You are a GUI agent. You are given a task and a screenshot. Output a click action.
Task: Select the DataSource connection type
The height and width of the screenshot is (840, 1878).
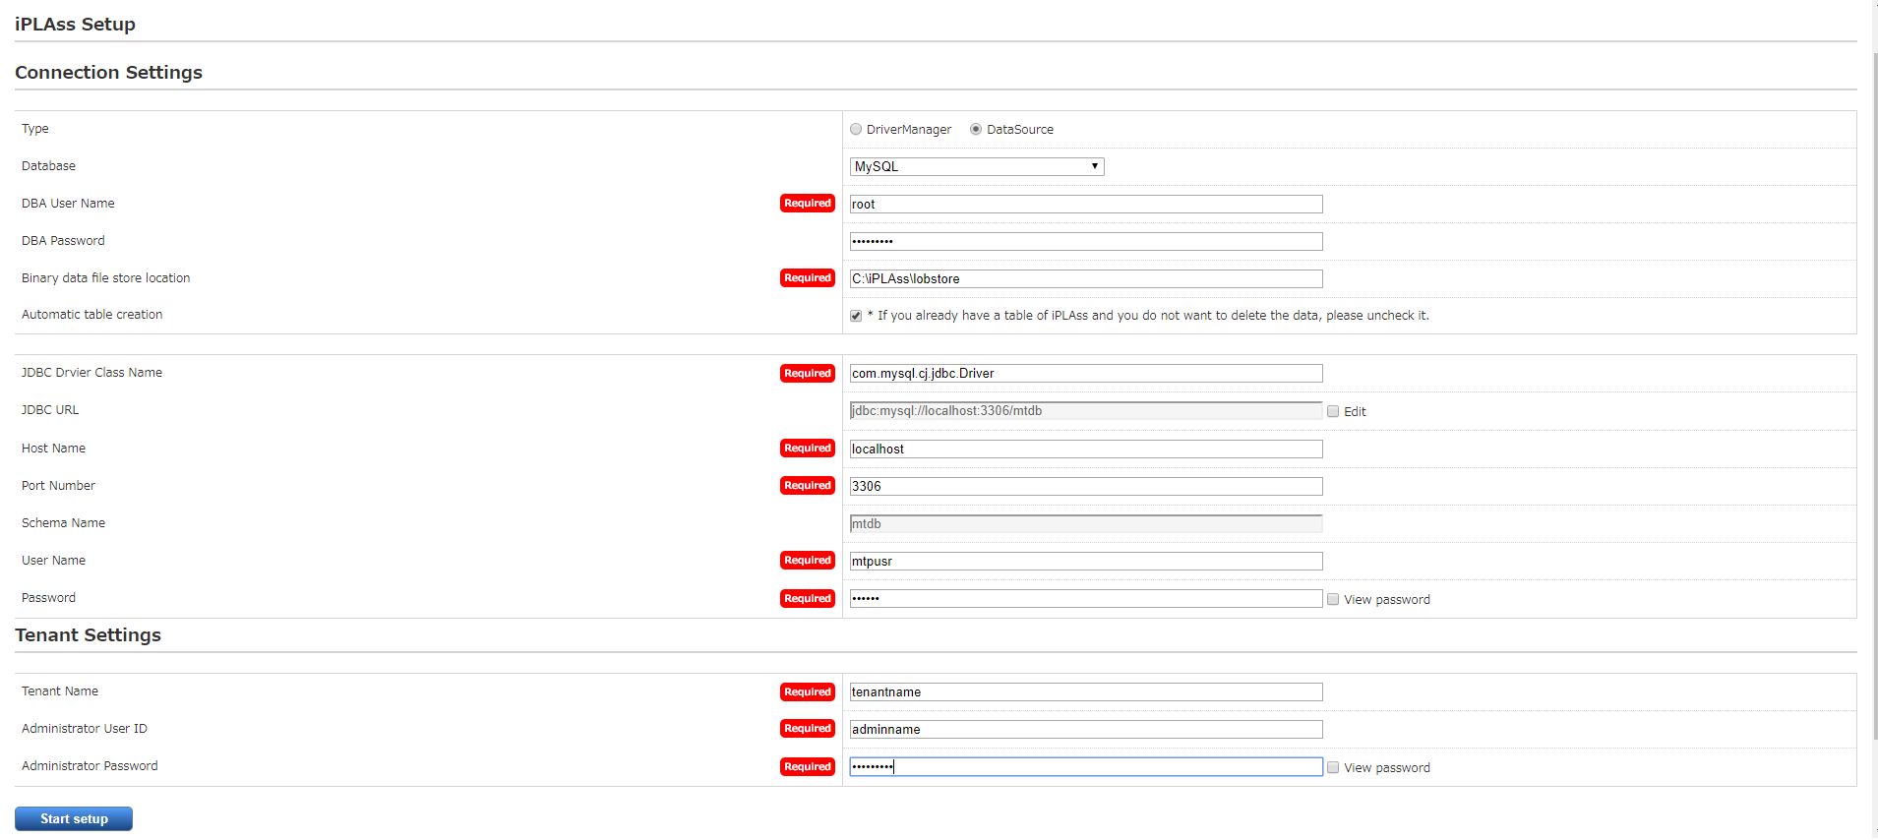click(x=976, y=129)
